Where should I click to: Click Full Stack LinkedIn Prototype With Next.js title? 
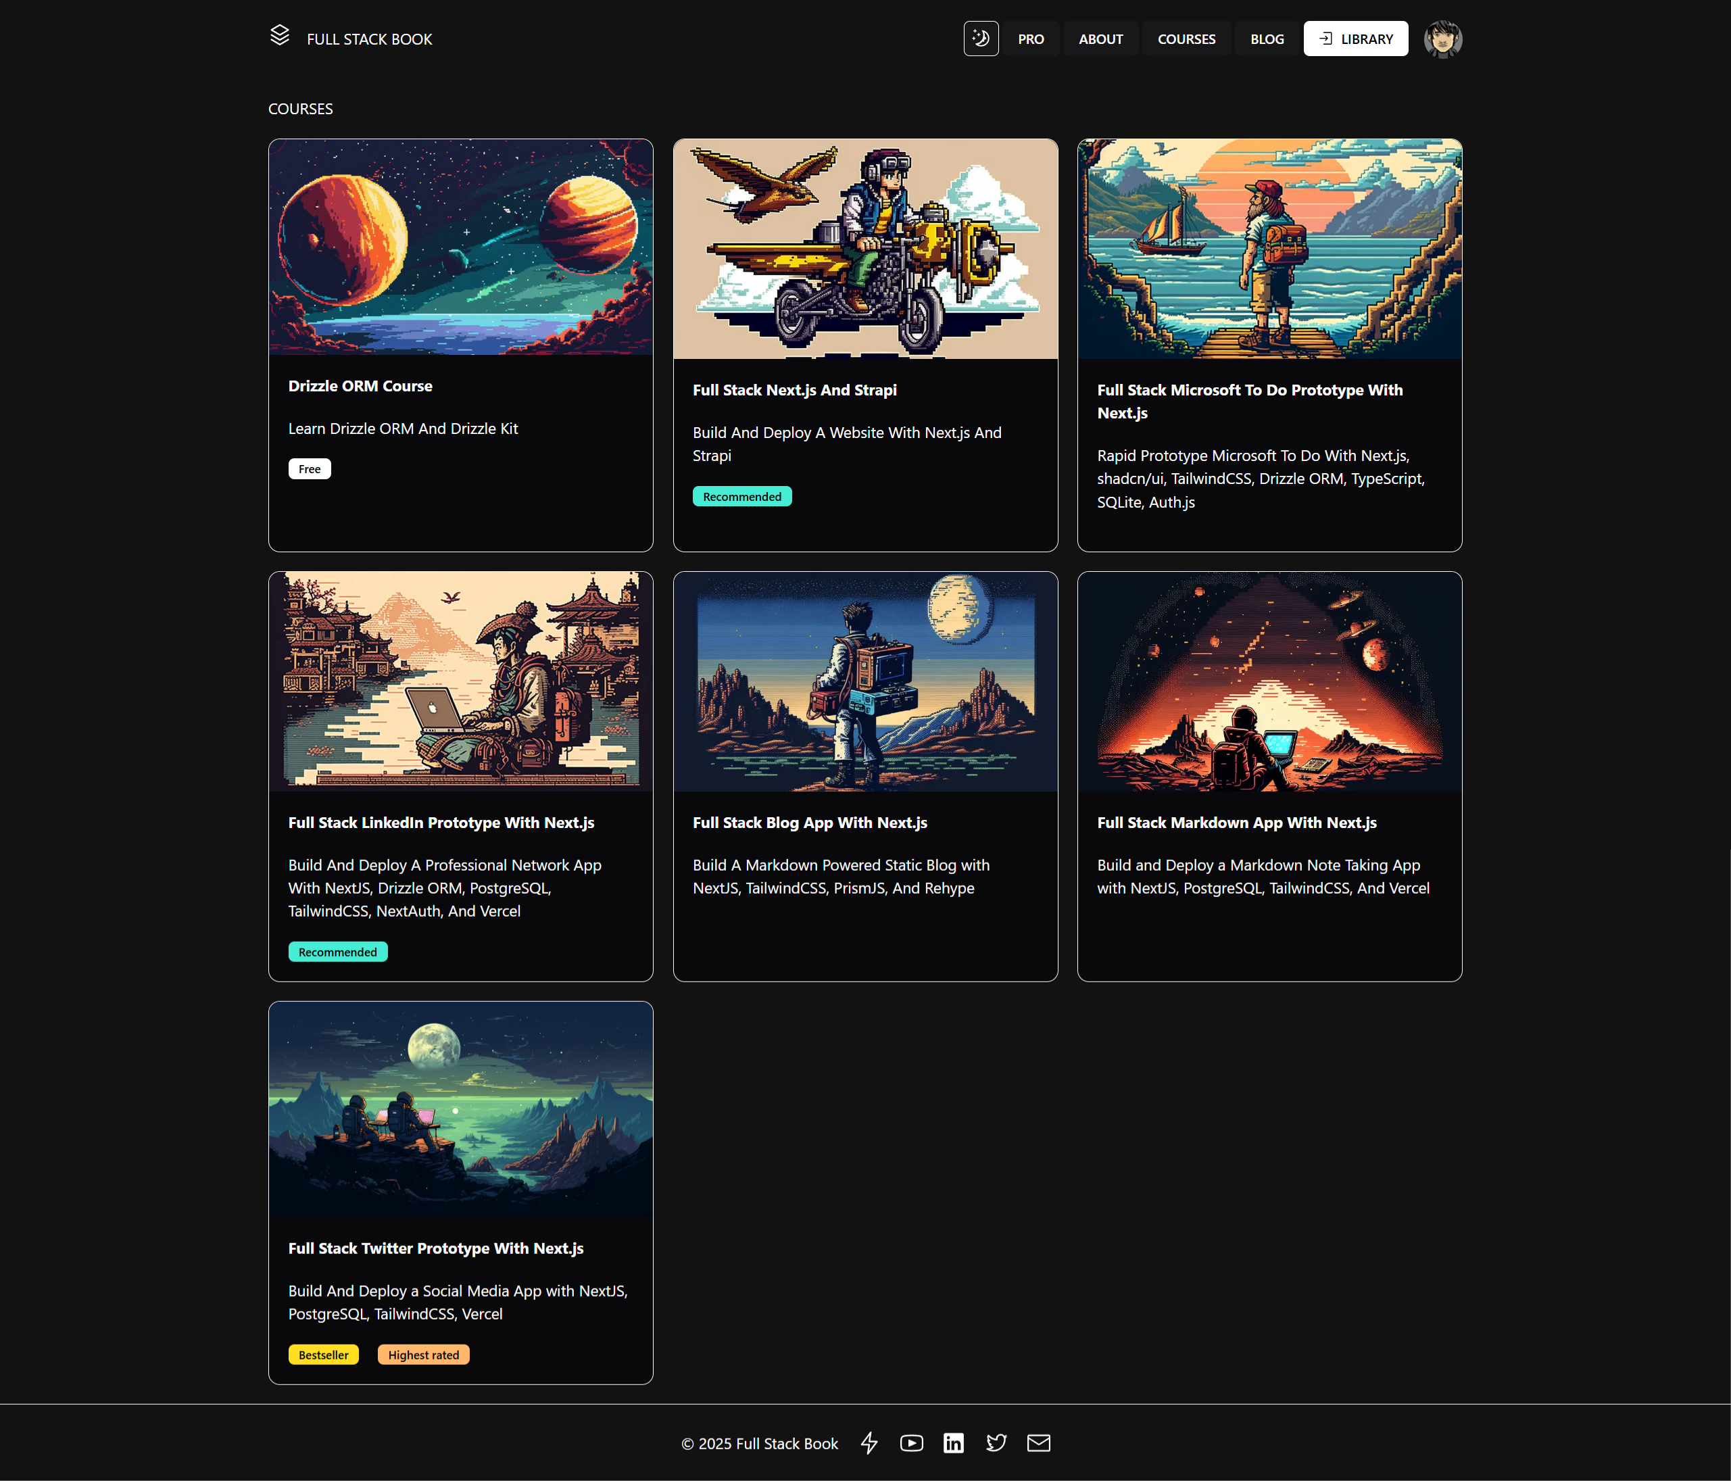441,823
